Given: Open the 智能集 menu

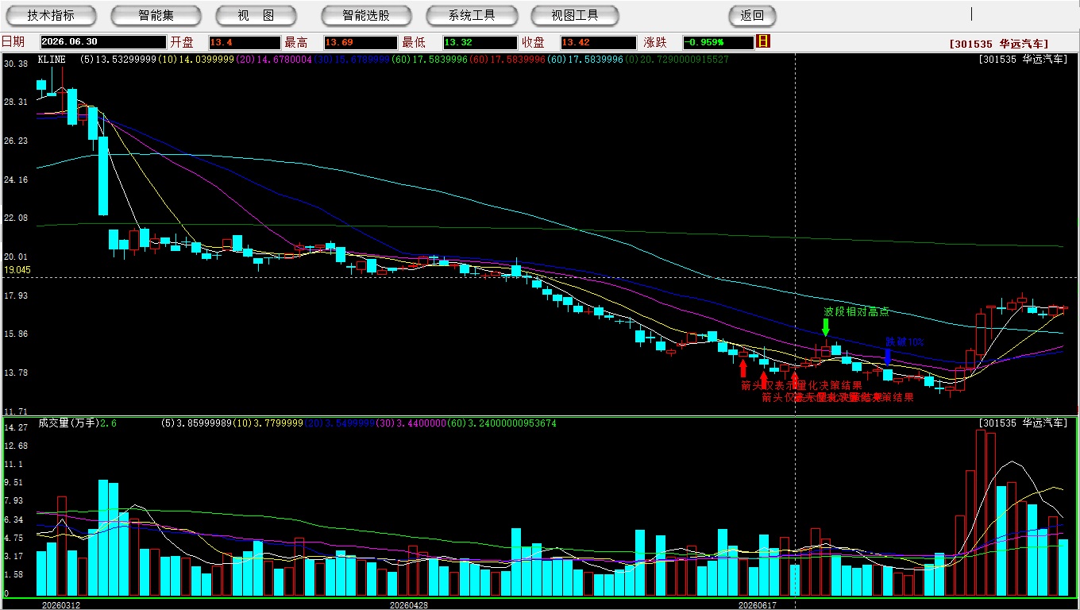Looking at the screenshot, I should pyautogui.click(x=156, y=15).
